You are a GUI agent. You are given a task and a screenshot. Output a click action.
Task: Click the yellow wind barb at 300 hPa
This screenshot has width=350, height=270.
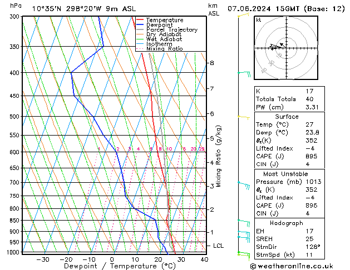coord(244,15)
